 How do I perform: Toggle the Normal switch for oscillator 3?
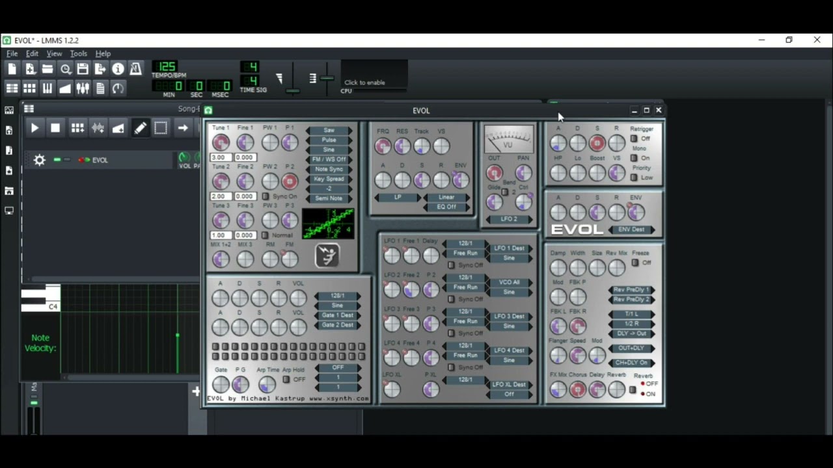pos(265,235)
